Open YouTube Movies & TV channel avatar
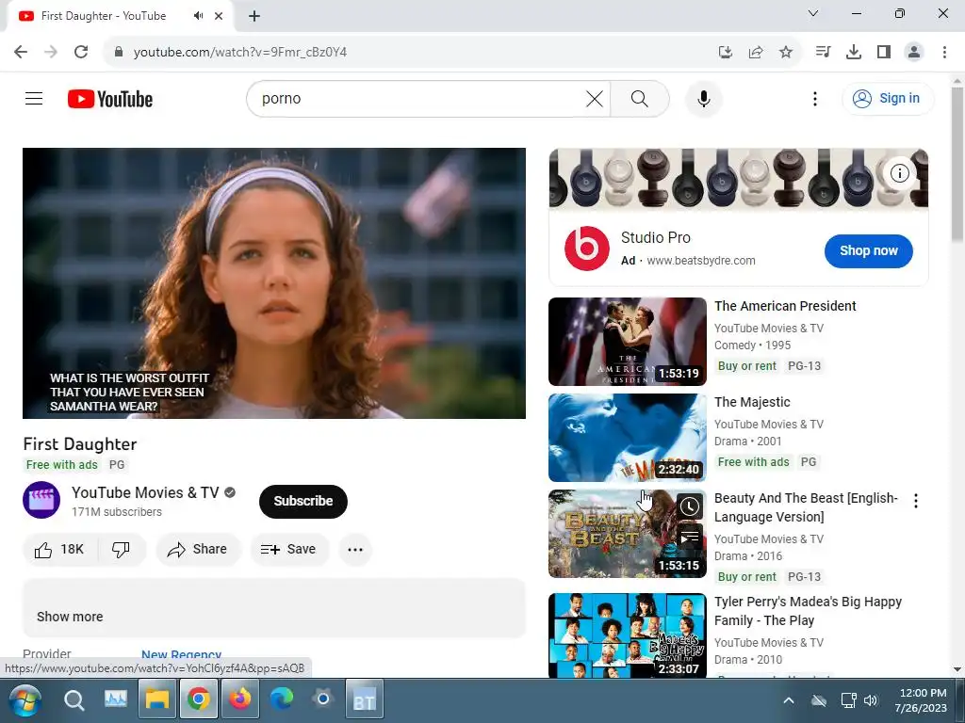 pyautogui.click(x=41, y=500)
